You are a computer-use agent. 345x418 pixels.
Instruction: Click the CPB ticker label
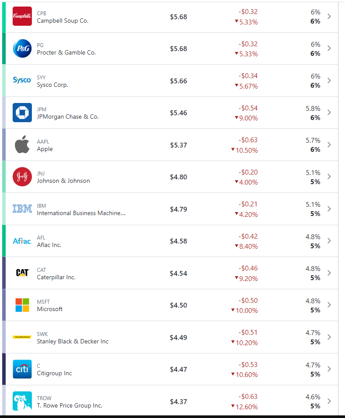41,13
